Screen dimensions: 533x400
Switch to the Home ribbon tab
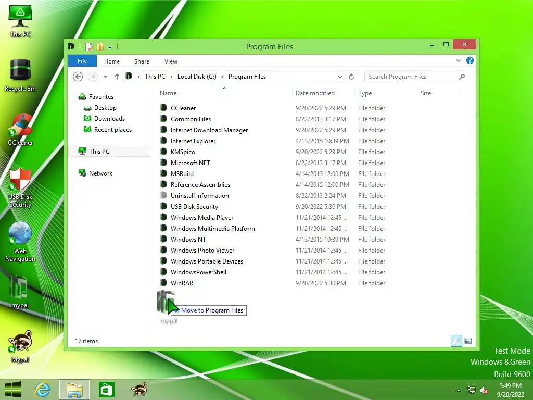[112, 61]
